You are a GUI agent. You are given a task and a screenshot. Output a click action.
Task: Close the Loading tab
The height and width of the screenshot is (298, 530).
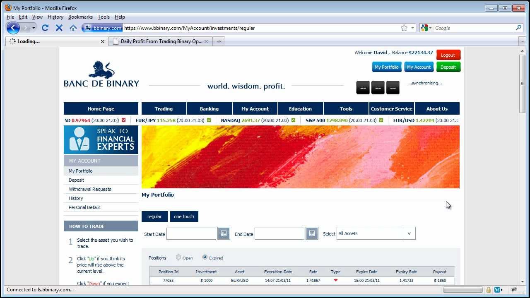[x=103, y=41]
